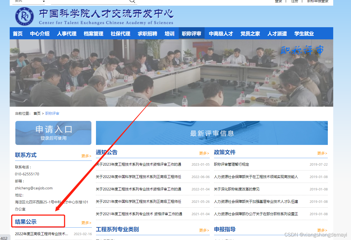351x240 pixels.
Task: Go to the 党员之家 menu
Action: coord(250,34)
